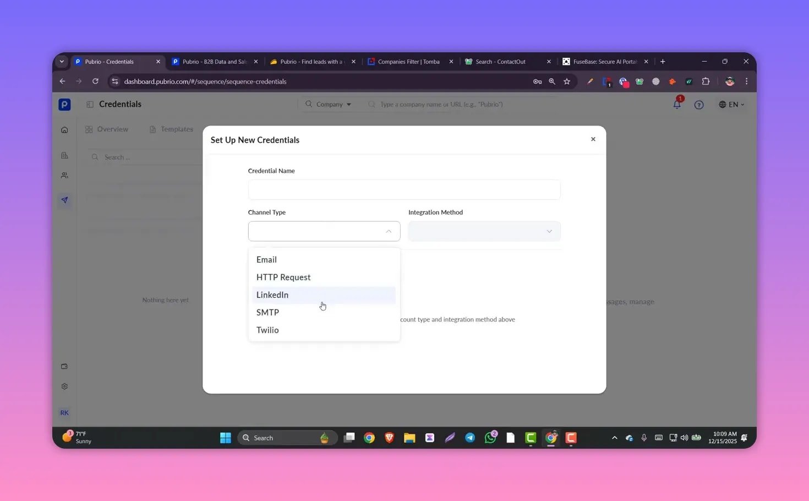Select Email as the Channel Type

(266, 259)
